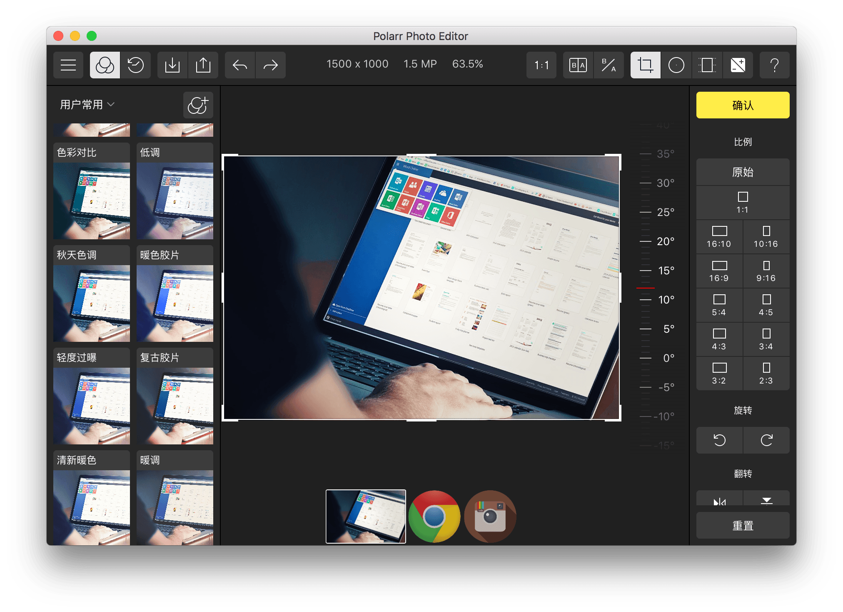
Task: Toggle the crop tool off
Action: tap(645, 65)
